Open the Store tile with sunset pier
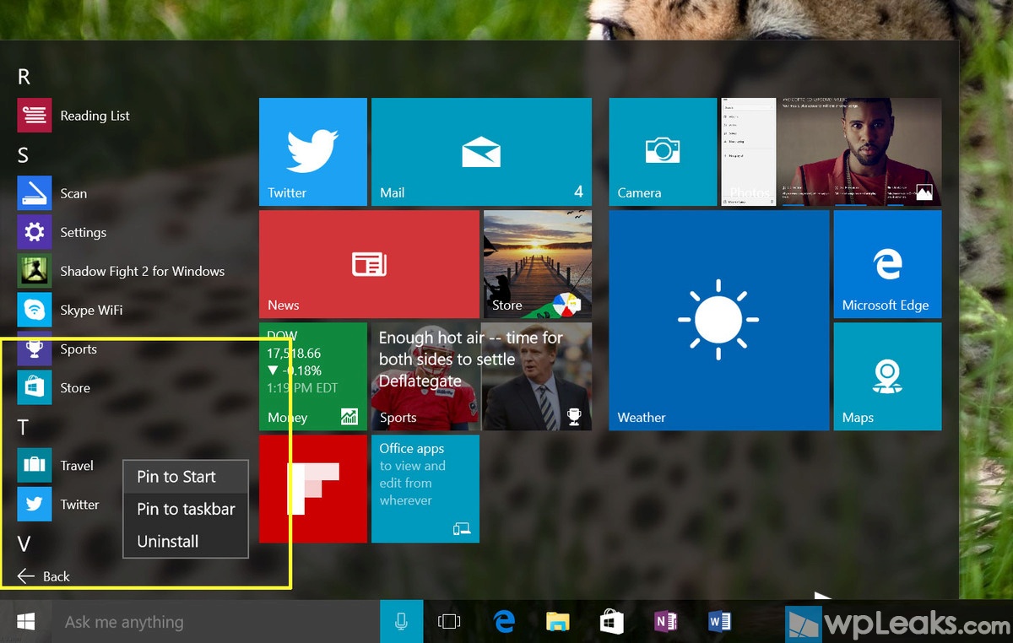The width and height of the screenshot is (1013, 643). coord(538,264)
